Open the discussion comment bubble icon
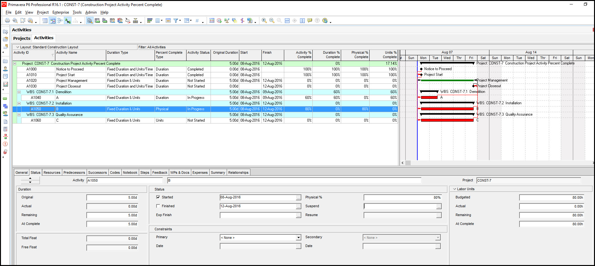The height and width of the screenshot is (266, 595). 310,21
